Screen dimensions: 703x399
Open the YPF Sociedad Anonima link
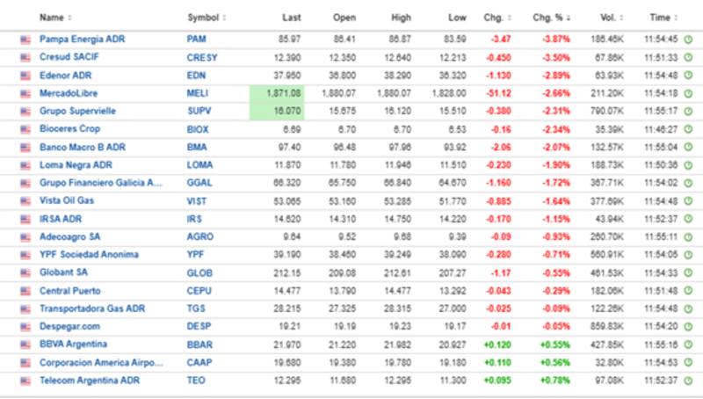[89, 255]
